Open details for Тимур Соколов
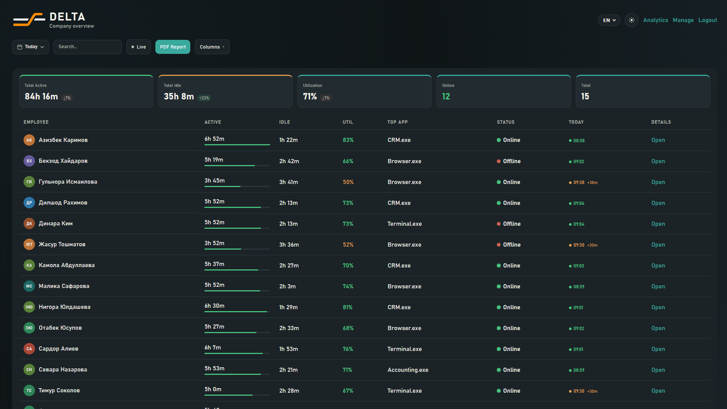 click(658, 391)
